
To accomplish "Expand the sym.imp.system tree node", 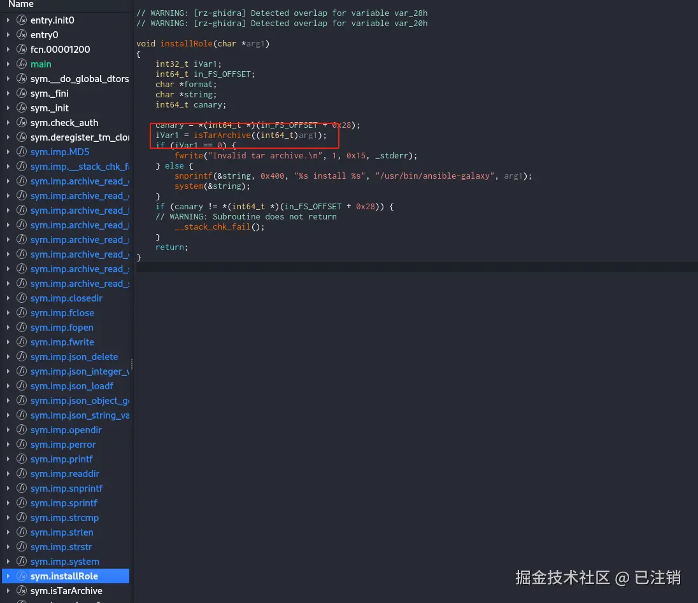I will (x=8, y=562).
